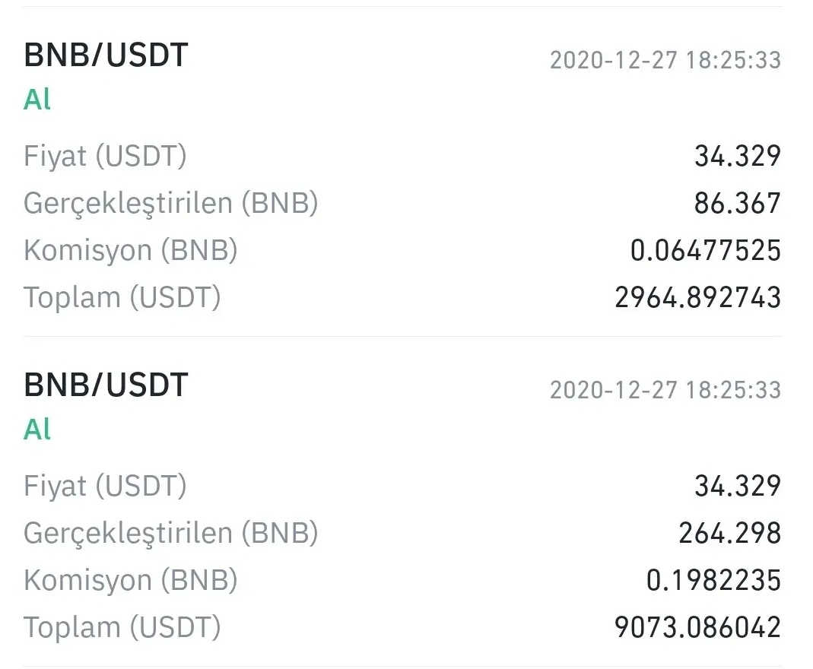Select executed amount 86.367 BNB

[738, 203]
